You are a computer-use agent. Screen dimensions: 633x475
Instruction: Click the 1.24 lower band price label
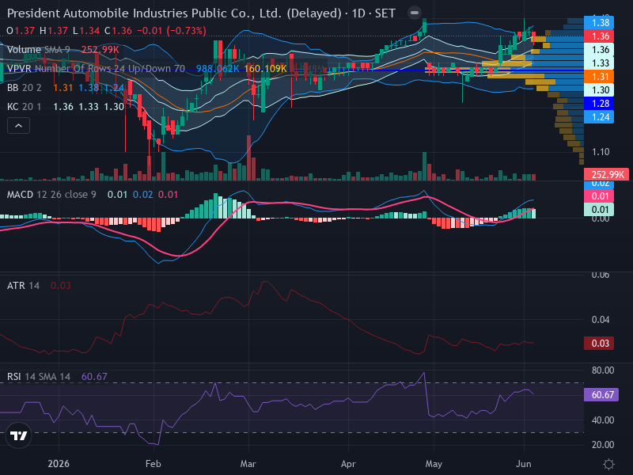tap(599, 117)
